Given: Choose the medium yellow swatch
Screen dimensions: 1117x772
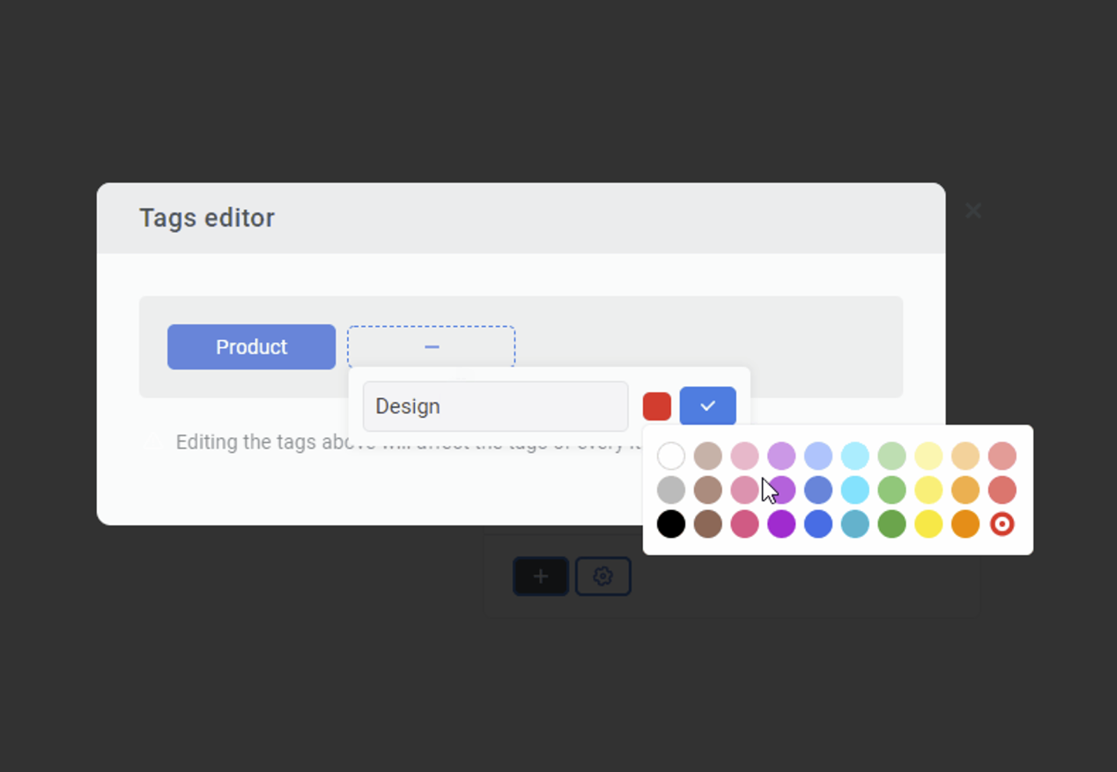Looking at the screenshot, I should (x=928, y=490).
